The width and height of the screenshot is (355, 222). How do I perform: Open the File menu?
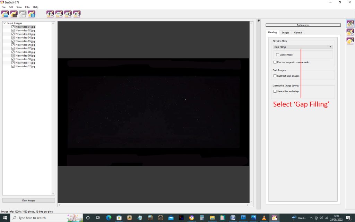point(3,7)
